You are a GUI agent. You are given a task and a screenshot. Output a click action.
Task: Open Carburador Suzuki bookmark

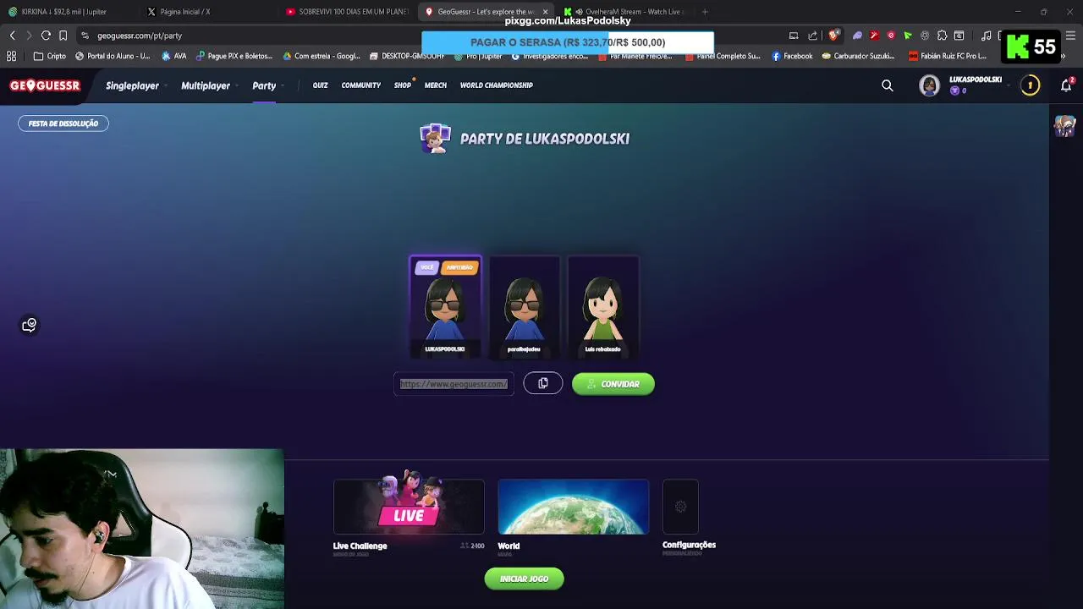(858, 56)
